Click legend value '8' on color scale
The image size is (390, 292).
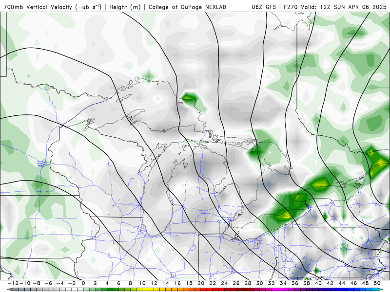(x=130, y=283)
